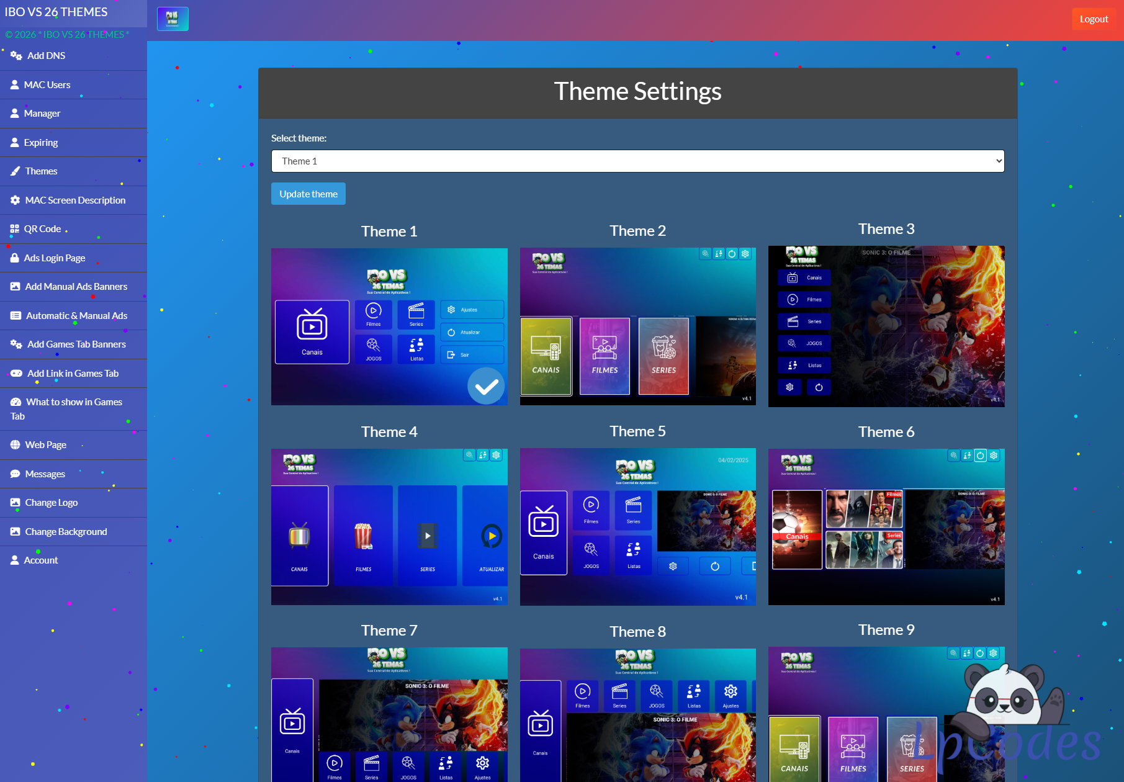Image resolution: width=1124 pixels, height=782 pixels.
Task: Click the Themes paintbrush icon
Action: coord(16,171)
